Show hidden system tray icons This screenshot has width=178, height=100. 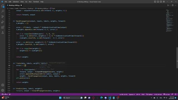(151, 98)
